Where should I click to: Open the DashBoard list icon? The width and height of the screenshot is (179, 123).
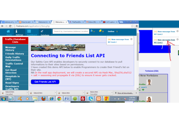[x=29, y=31]
